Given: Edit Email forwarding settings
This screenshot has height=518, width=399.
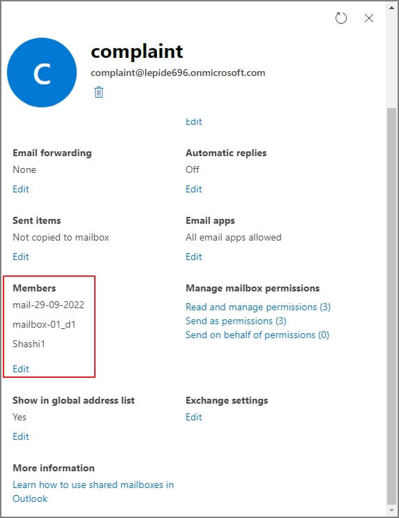Looking at the screenshot, I should [x=21, y=189].
